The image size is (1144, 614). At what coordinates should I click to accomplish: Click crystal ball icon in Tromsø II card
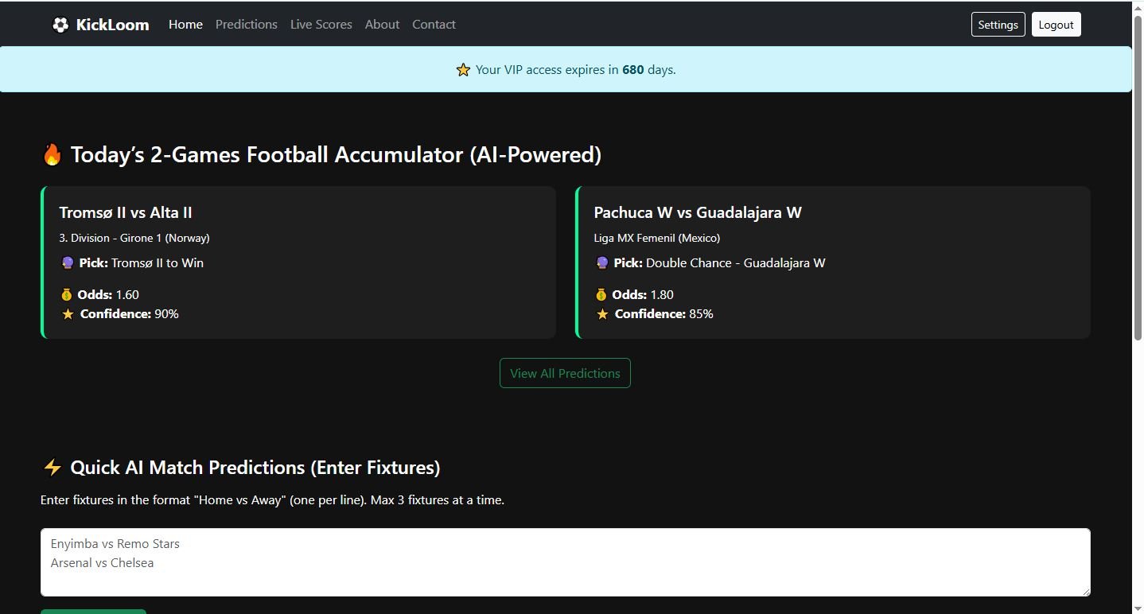(68, 263)
